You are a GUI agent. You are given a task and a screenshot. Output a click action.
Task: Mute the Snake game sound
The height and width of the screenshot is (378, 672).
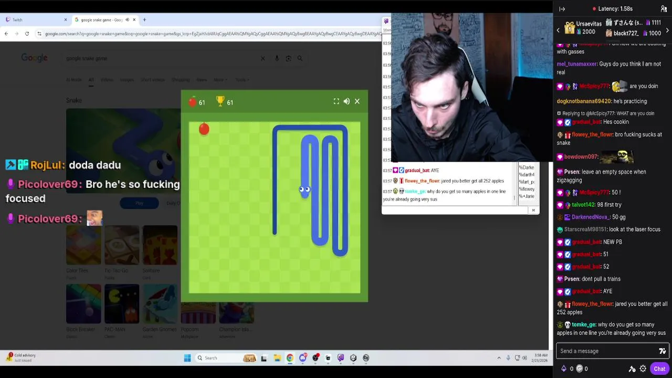point(346,101)
